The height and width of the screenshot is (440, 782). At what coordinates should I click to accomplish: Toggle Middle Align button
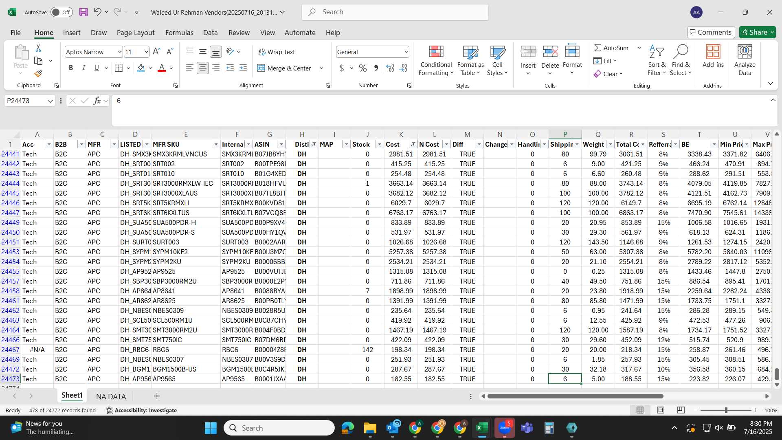coord(202,51)
